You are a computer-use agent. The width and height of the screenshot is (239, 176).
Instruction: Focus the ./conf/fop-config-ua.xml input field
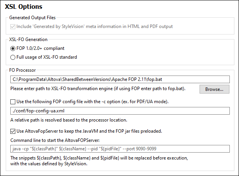(x=120, y=111)
